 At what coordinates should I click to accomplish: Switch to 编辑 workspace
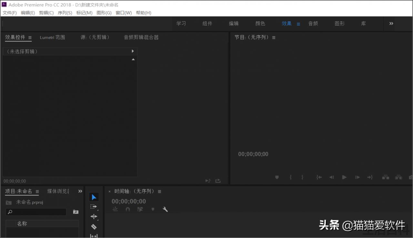click(x=234, y=23)
